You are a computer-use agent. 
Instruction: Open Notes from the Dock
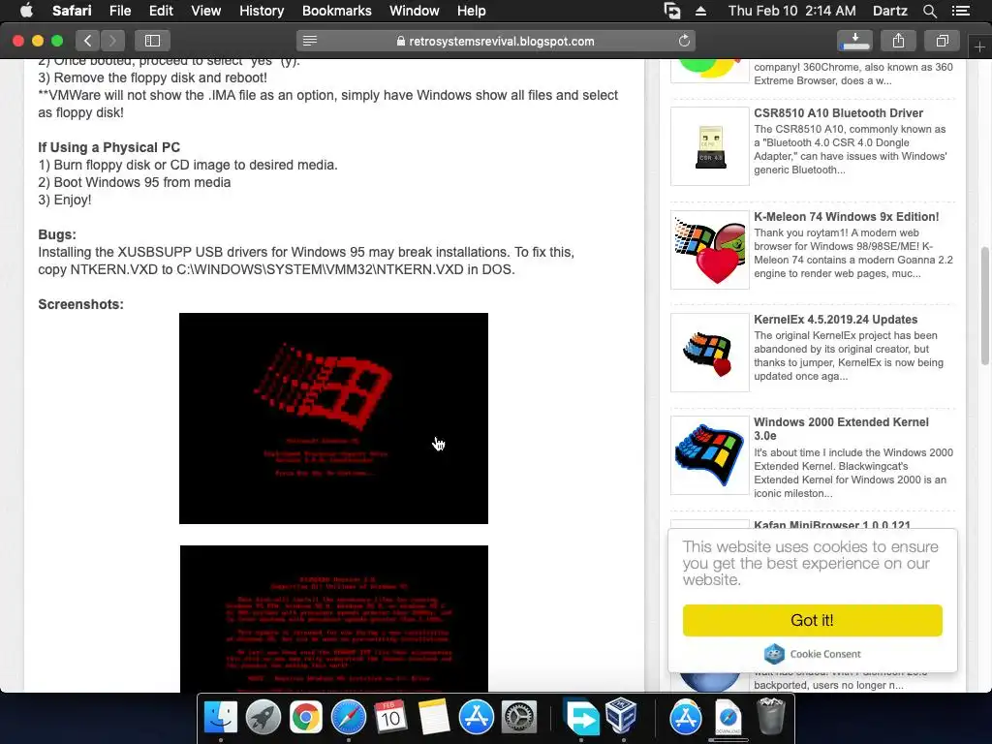433,718
